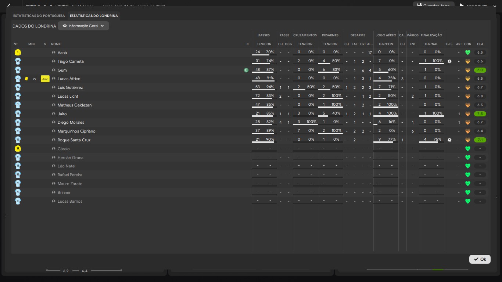The image size is (502, 282).
Task: Open player Mauro Zárate
Action: coord(70,184)
